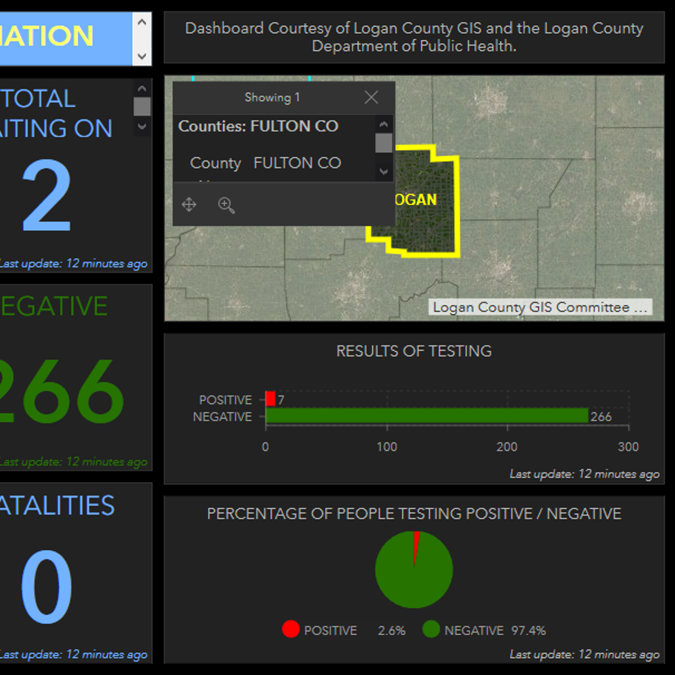Click the Counties: FULTON CO entry
This screenshot has height=675, width=675.
pyautogui.click(x=258, y=126)
